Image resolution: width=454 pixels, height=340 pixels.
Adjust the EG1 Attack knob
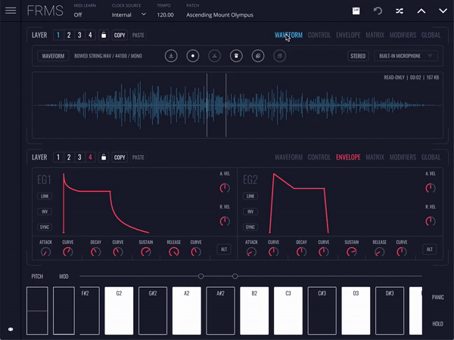tap(45, 252)
